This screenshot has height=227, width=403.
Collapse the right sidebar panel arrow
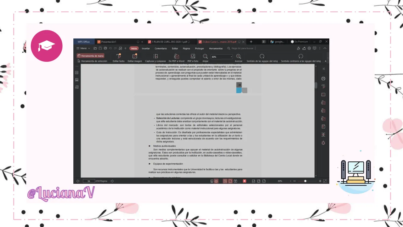coord(324,69)
